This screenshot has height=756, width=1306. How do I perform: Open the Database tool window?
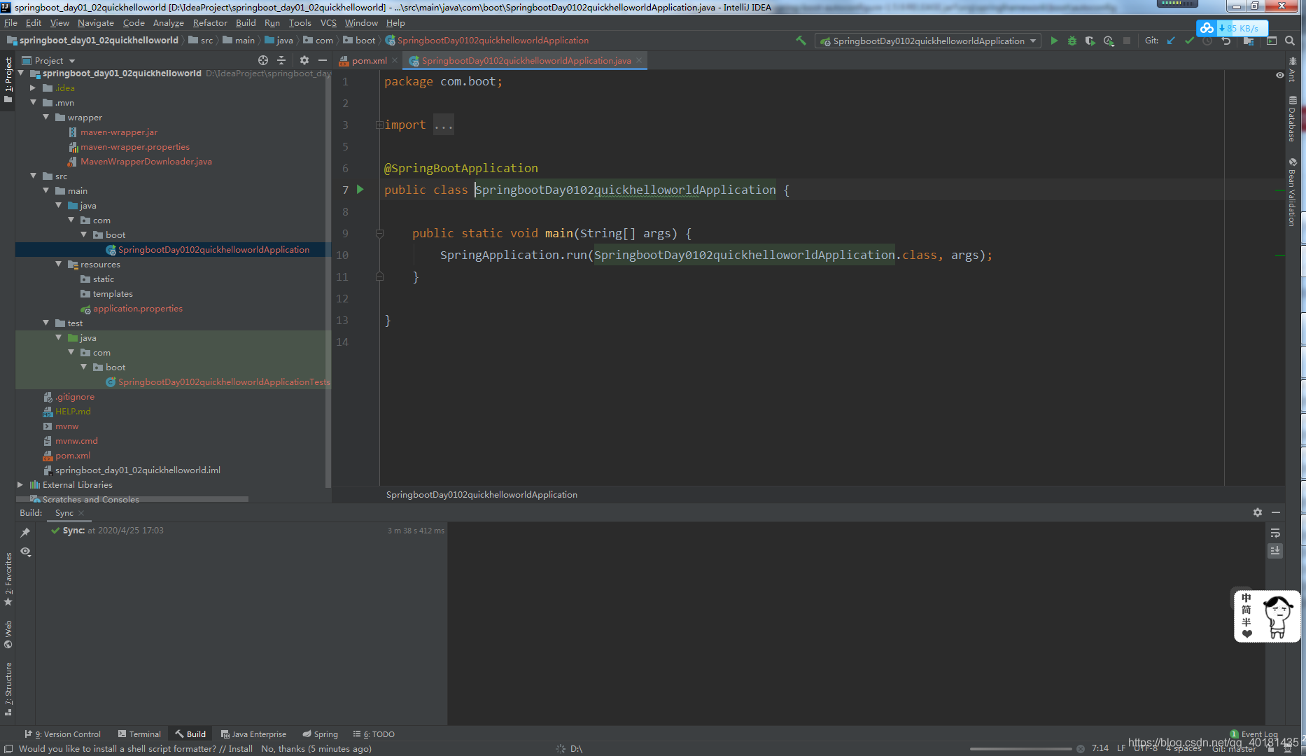click(x=1292, y=119)
